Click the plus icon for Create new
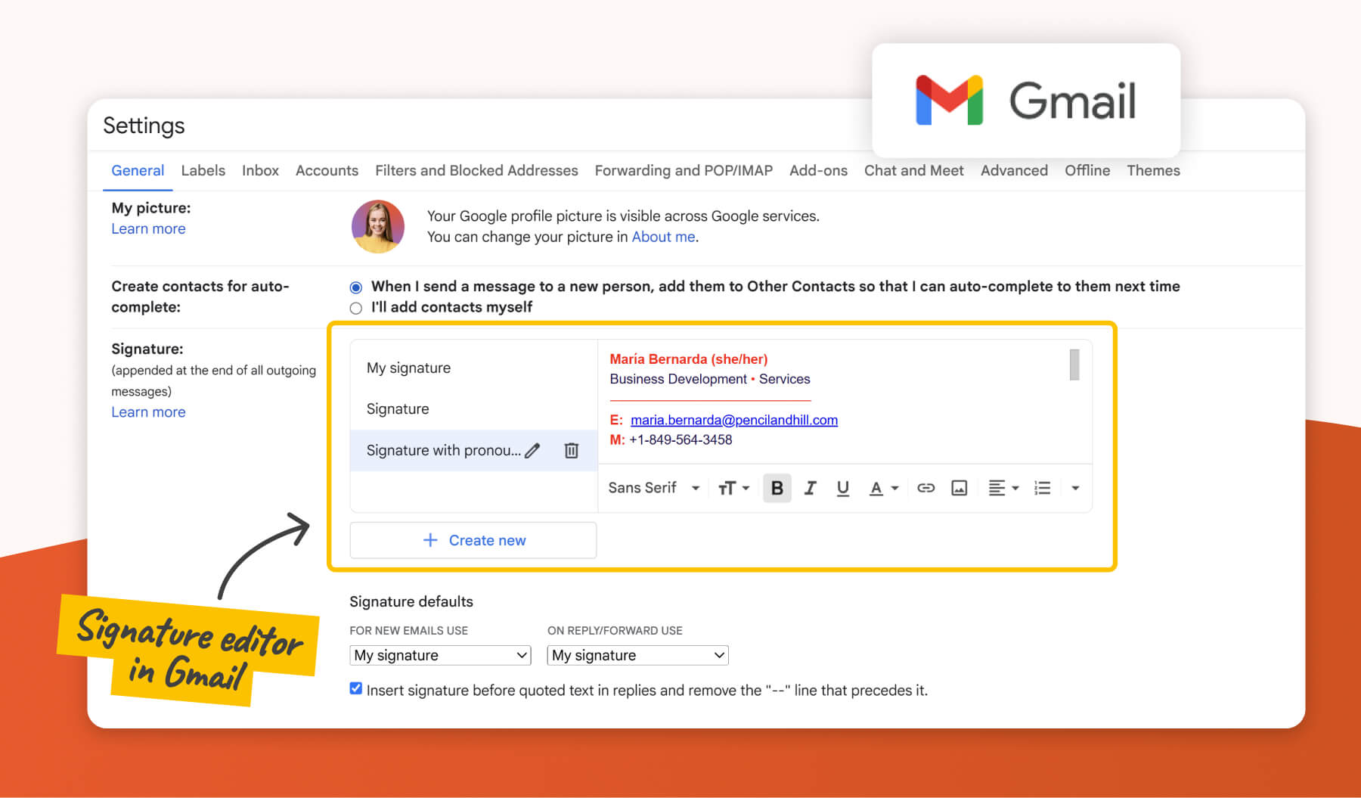 tap(429, 540)
